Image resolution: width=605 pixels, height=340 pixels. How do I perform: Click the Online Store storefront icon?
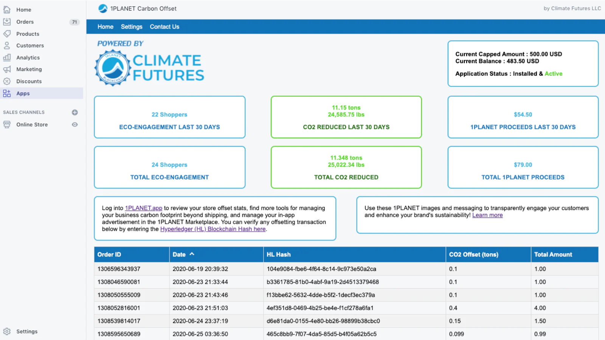(x=7, y=124)
